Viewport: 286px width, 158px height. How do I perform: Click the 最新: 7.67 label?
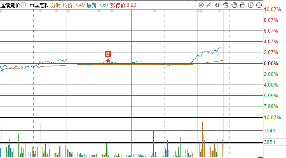[98, 5]
